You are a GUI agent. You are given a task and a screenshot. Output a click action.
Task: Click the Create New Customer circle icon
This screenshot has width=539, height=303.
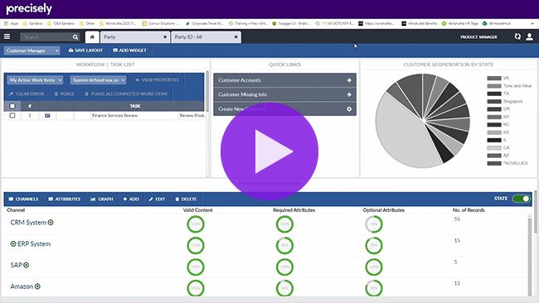click(x=349, y=108)
